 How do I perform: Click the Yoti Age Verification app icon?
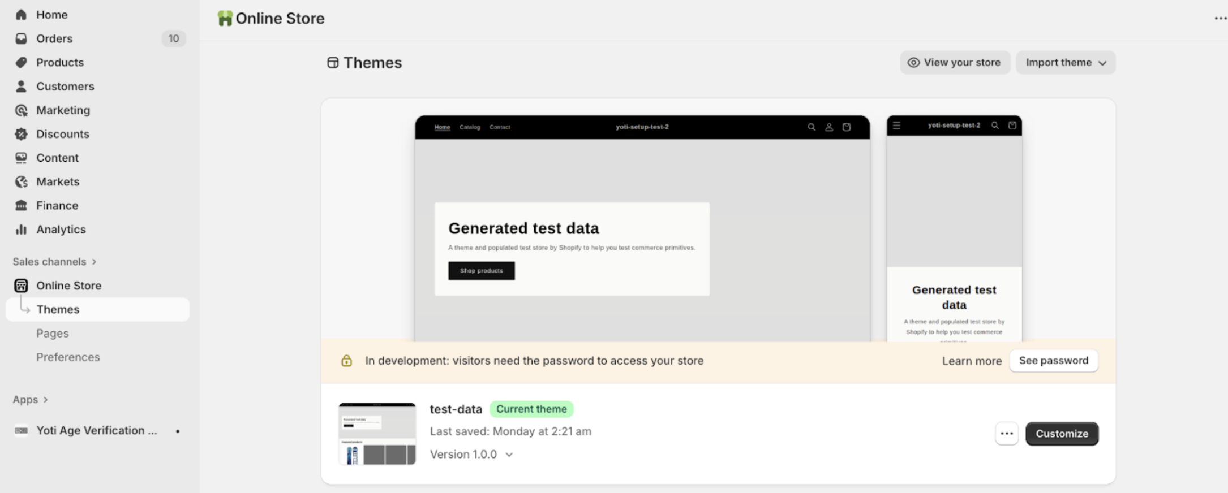click(21, 431)
